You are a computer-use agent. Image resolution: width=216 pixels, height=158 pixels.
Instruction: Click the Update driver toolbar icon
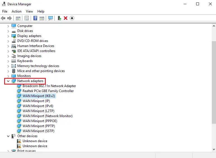click(59, 18)
